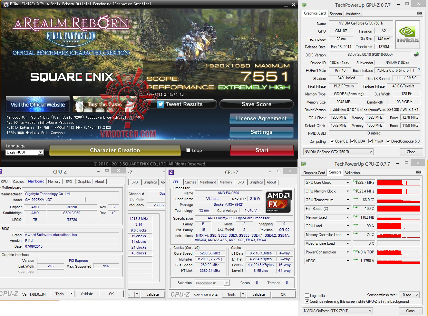Open the card selector in GPU-Z Graphics Card window
The height and width of the screenshot is (316, 428).
(x=338, y=152)
